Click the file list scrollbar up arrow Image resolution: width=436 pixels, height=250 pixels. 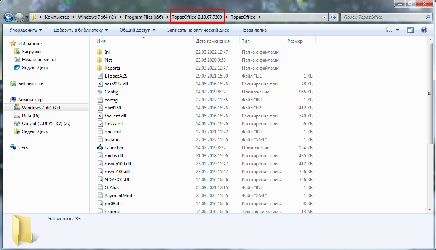[430, 40]
